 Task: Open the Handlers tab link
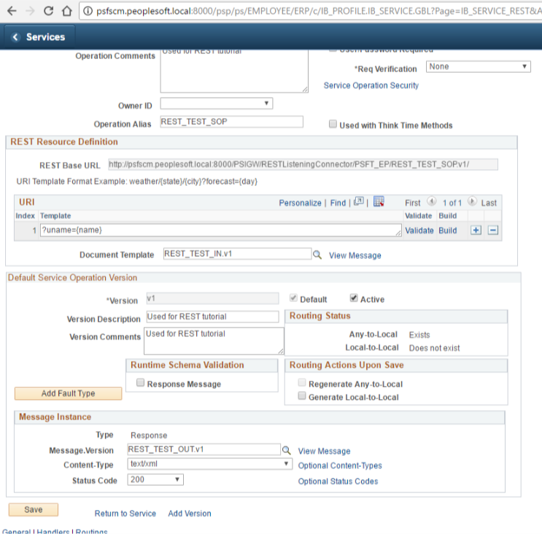52,532
